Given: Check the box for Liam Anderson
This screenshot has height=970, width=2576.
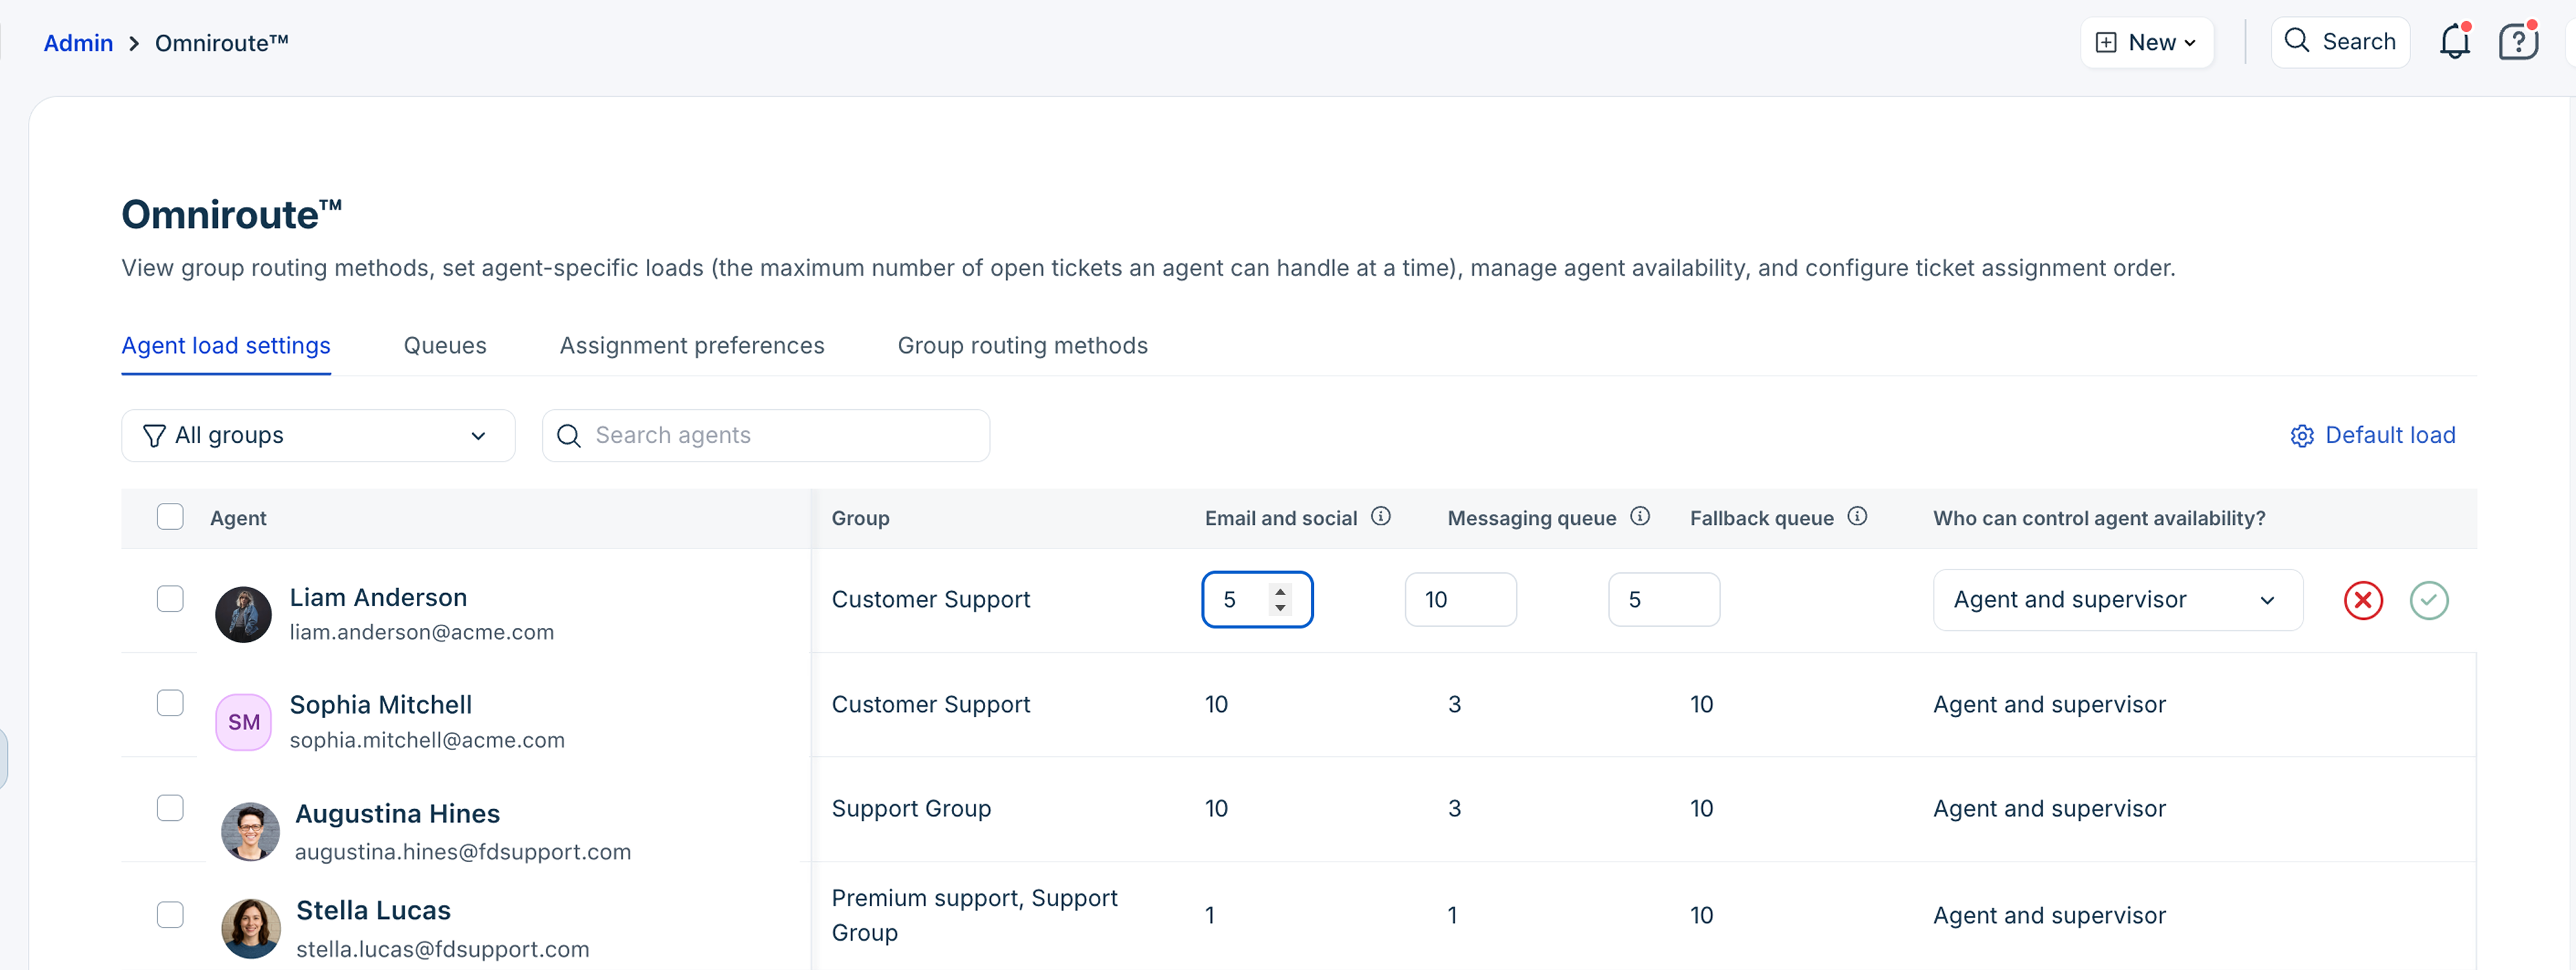Looking at the screenshot, I should tap(170, 599).
